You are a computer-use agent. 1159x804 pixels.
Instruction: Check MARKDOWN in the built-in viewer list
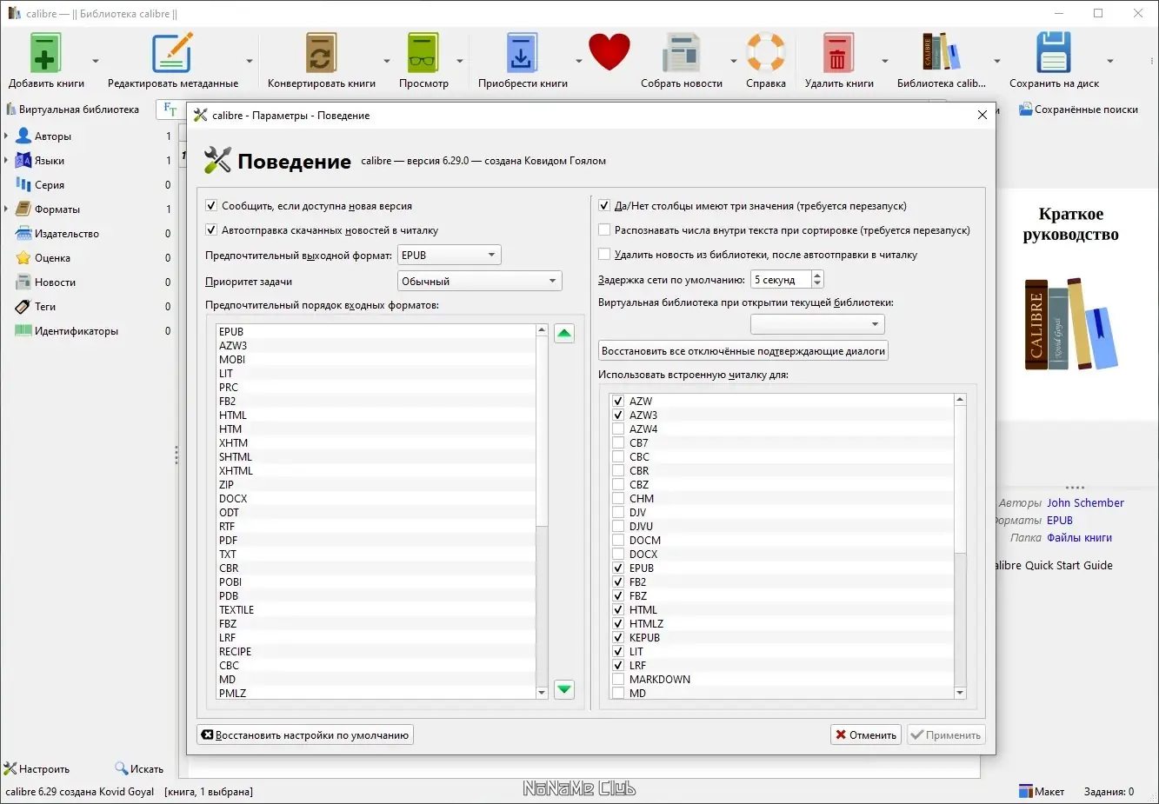click(x=618, y=680)
